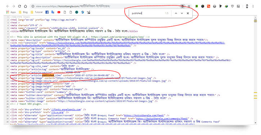Click the find box containing 'published'
Image resolution: width=261 pixels, height=135 pixels.
147,13
